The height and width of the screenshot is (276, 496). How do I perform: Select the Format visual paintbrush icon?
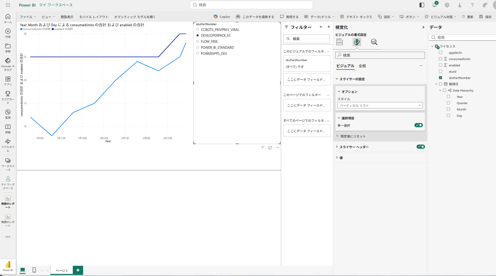[x=357, y=42]
